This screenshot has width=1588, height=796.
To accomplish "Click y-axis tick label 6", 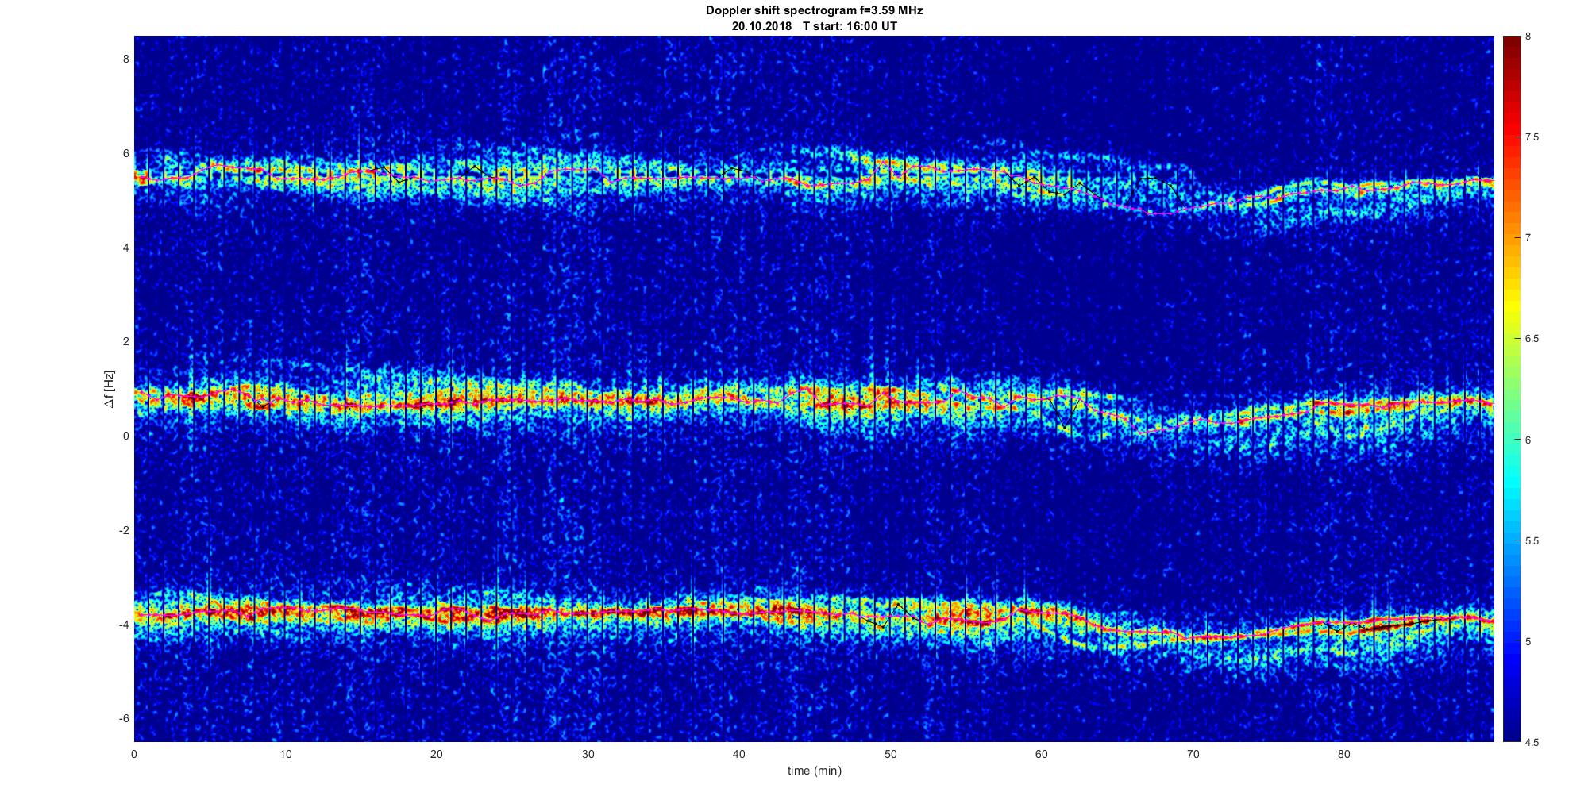I will click(x=125, y=153).
